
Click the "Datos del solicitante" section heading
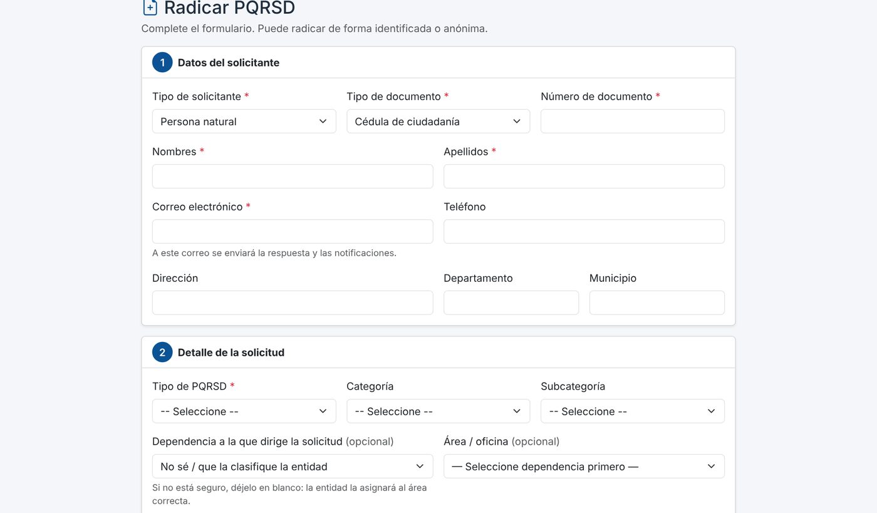click(229, 63)
